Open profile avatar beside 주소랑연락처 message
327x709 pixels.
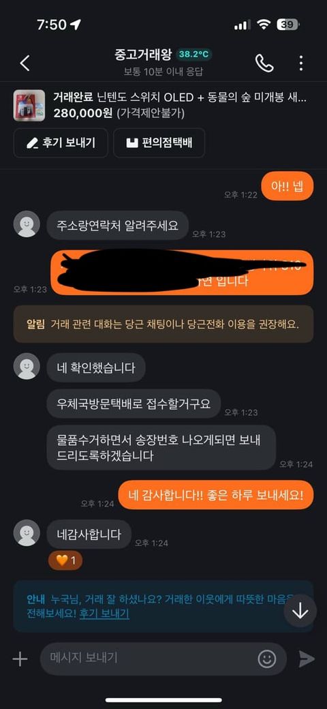[x=27, y=224]
